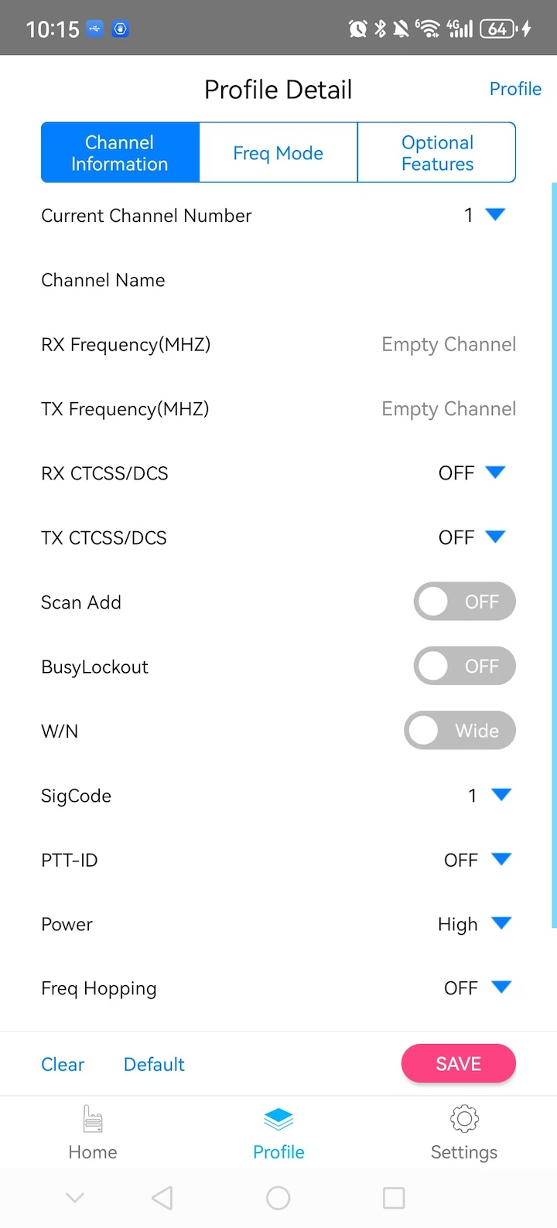Open the Optional Features tab
The height and width of the screenshot is (1228, 557).
click(x=436, y=153)
